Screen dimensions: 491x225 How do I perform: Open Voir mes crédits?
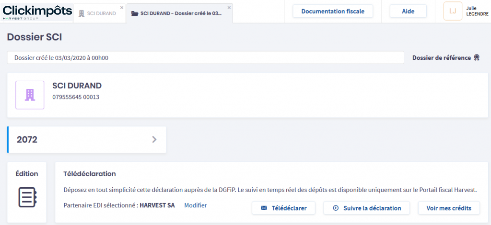click(x=449, y=208)
